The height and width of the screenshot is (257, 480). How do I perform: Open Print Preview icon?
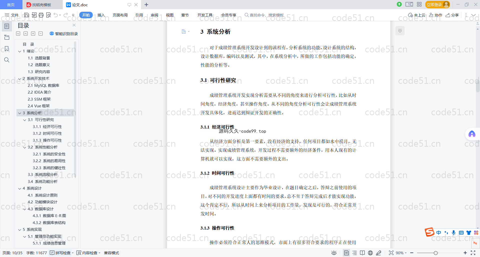click(48, 15)
